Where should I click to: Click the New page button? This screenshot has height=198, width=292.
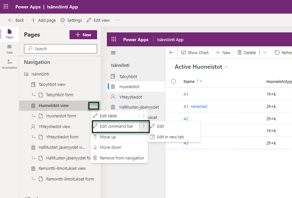(x=83, y=35)
